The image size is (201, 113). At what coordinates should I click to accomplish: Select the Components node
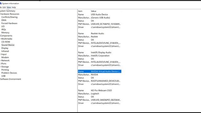(6, 35)
